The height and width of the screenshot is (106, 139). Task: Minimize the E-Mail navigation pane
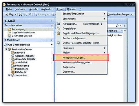[x=52, y=21]
